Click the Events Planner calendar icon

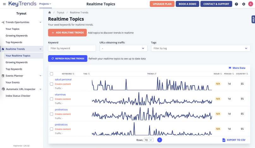(3, 76)
